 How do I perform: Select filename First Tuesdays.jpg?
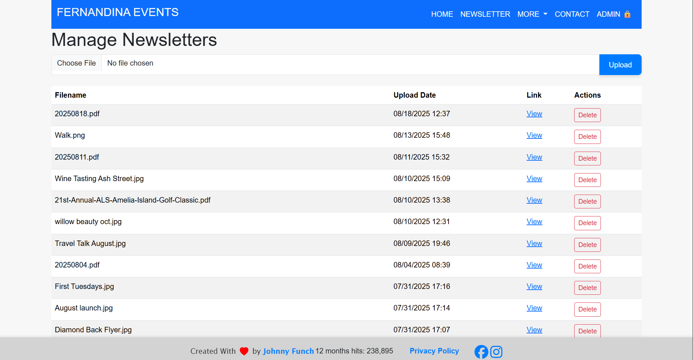85,286
